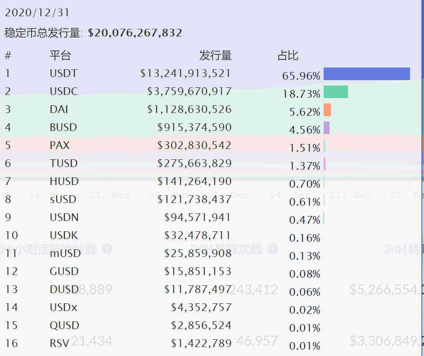Click the 0.08% share value

(x=305, y=274)
